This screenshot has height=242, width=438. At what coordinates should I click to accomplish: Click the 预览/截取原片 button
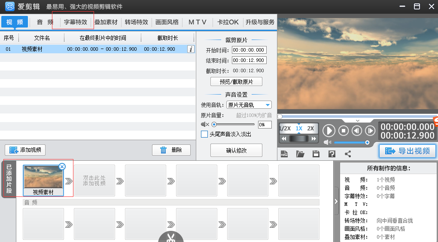tap(236, 82)
